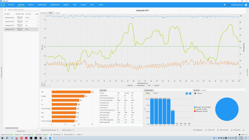
Task: Select the L-shape chart tab
Action: [x=58, y=13]
